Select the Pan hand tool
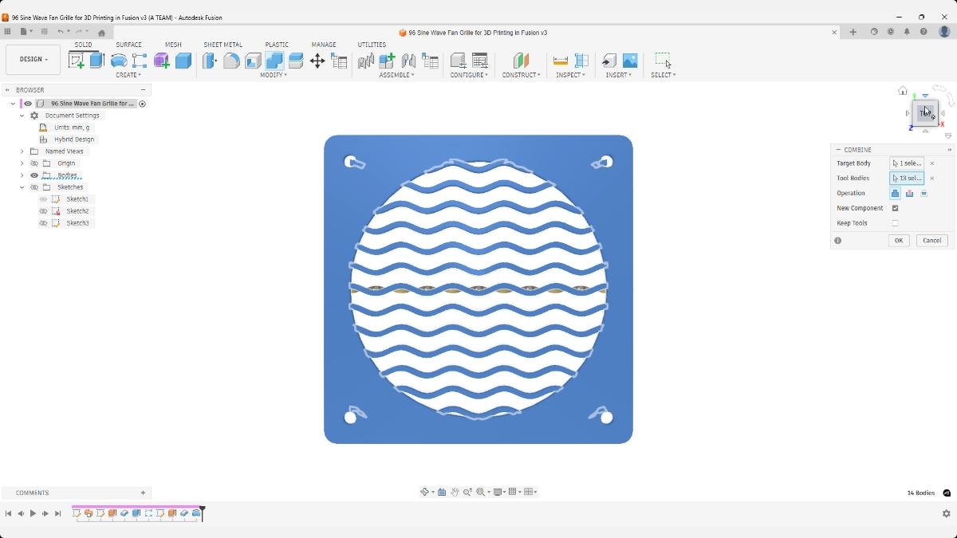The width and height of the screenshot is (957, 538). (455, 492)
